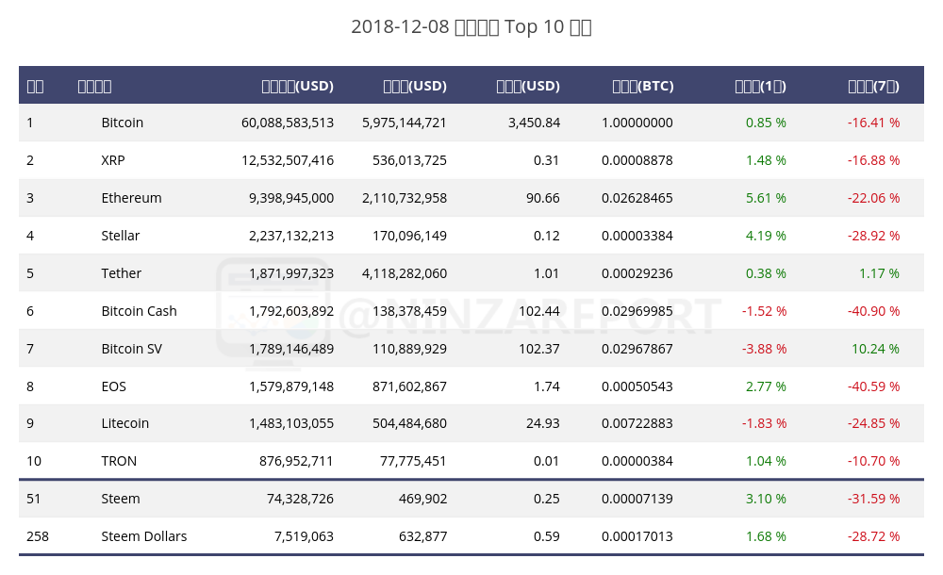Click Ethereum's USD price "90.66"

pyautogui.click(x=543, y=198)
